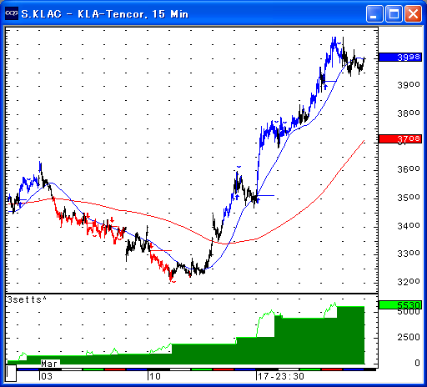Click the 03 date marker on time axis
427x387 pixels.
pyautogui.click(x=47, y=376)
